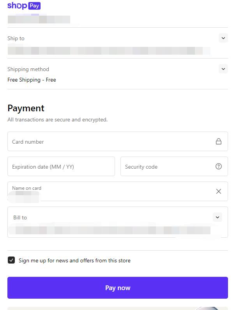
Task: Expand the Ship to chevron
Action: point(223,38)
